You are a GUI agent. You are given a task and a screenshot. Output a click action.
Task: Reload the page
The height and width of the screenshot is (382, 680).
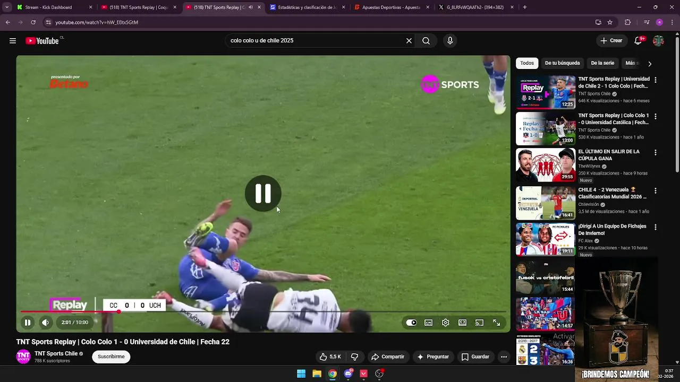33,22
